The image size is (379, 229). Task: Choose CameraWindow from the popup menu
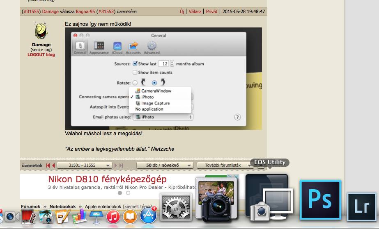pos(160,91)
